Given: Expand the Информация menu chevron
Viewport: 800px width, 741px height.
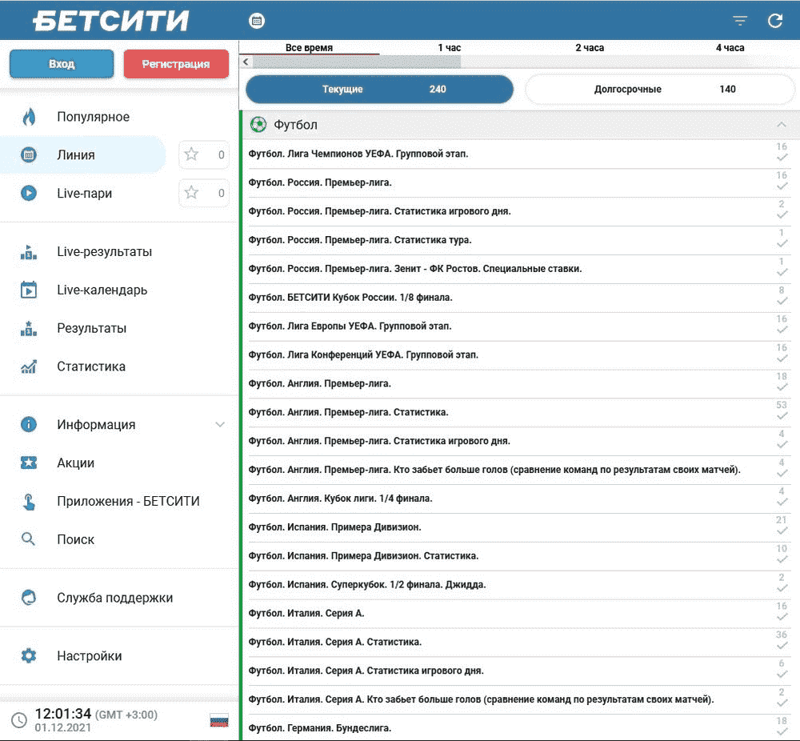Looking at the screenshot, I should point(220,425).
